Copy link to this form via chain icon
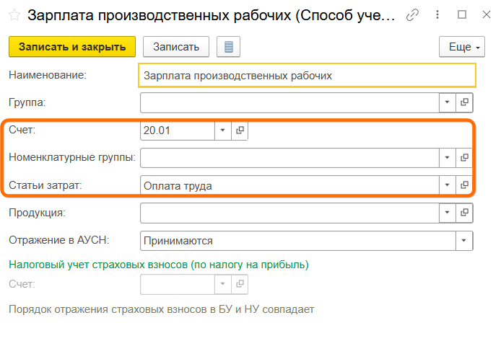Viewport: 501px width, 341px height. (412, 15)
